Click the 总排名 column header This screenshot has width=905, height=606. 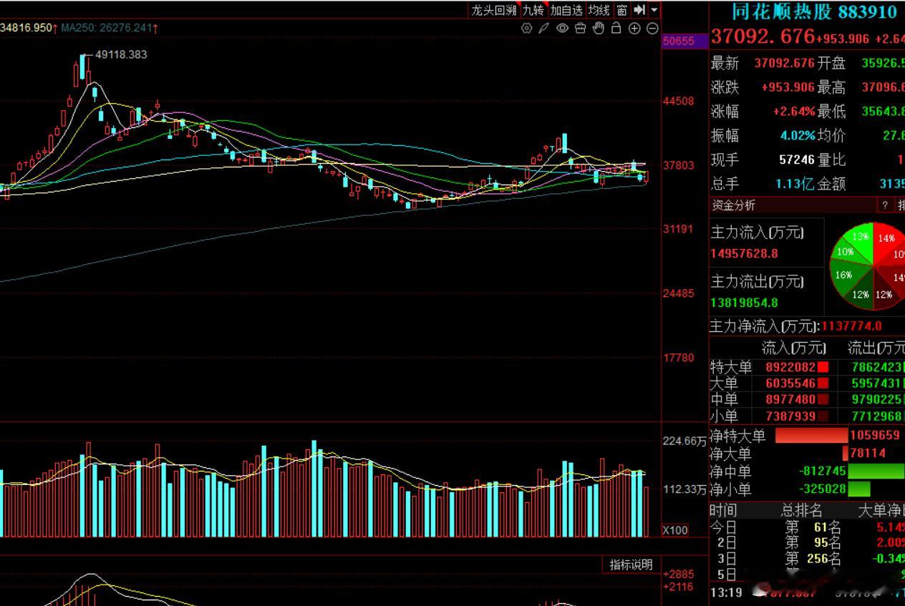pyautogui.click(x=801, y=510)
